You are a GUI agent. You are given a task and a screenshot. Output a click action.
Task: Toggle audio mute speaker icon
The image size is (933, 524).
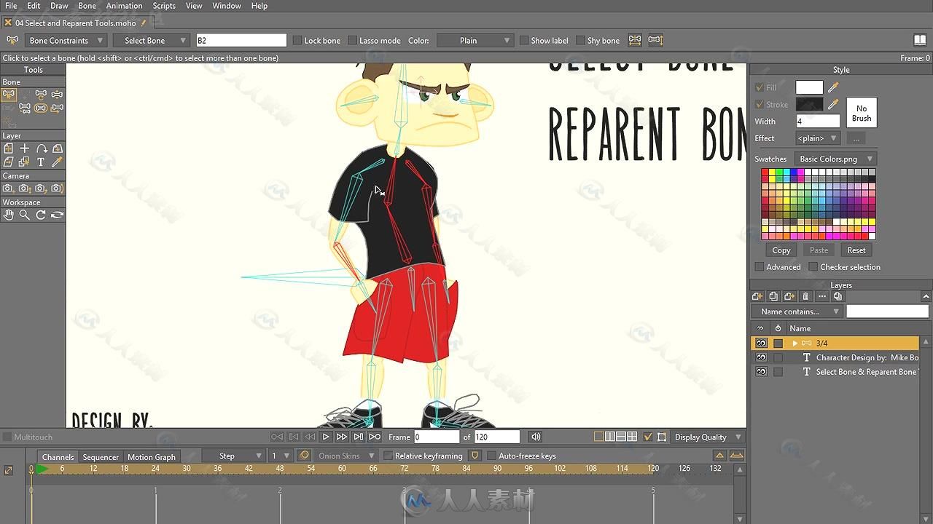click(x=536, y=437)
